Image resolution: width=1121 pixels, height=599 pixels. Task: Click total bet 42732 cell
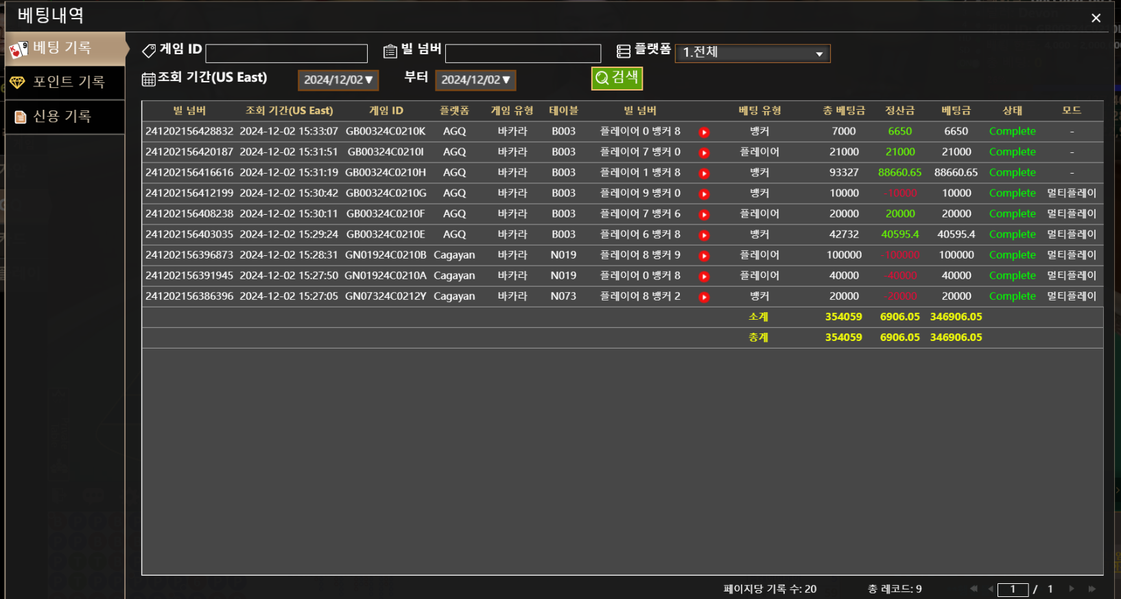tap(844, 234)
